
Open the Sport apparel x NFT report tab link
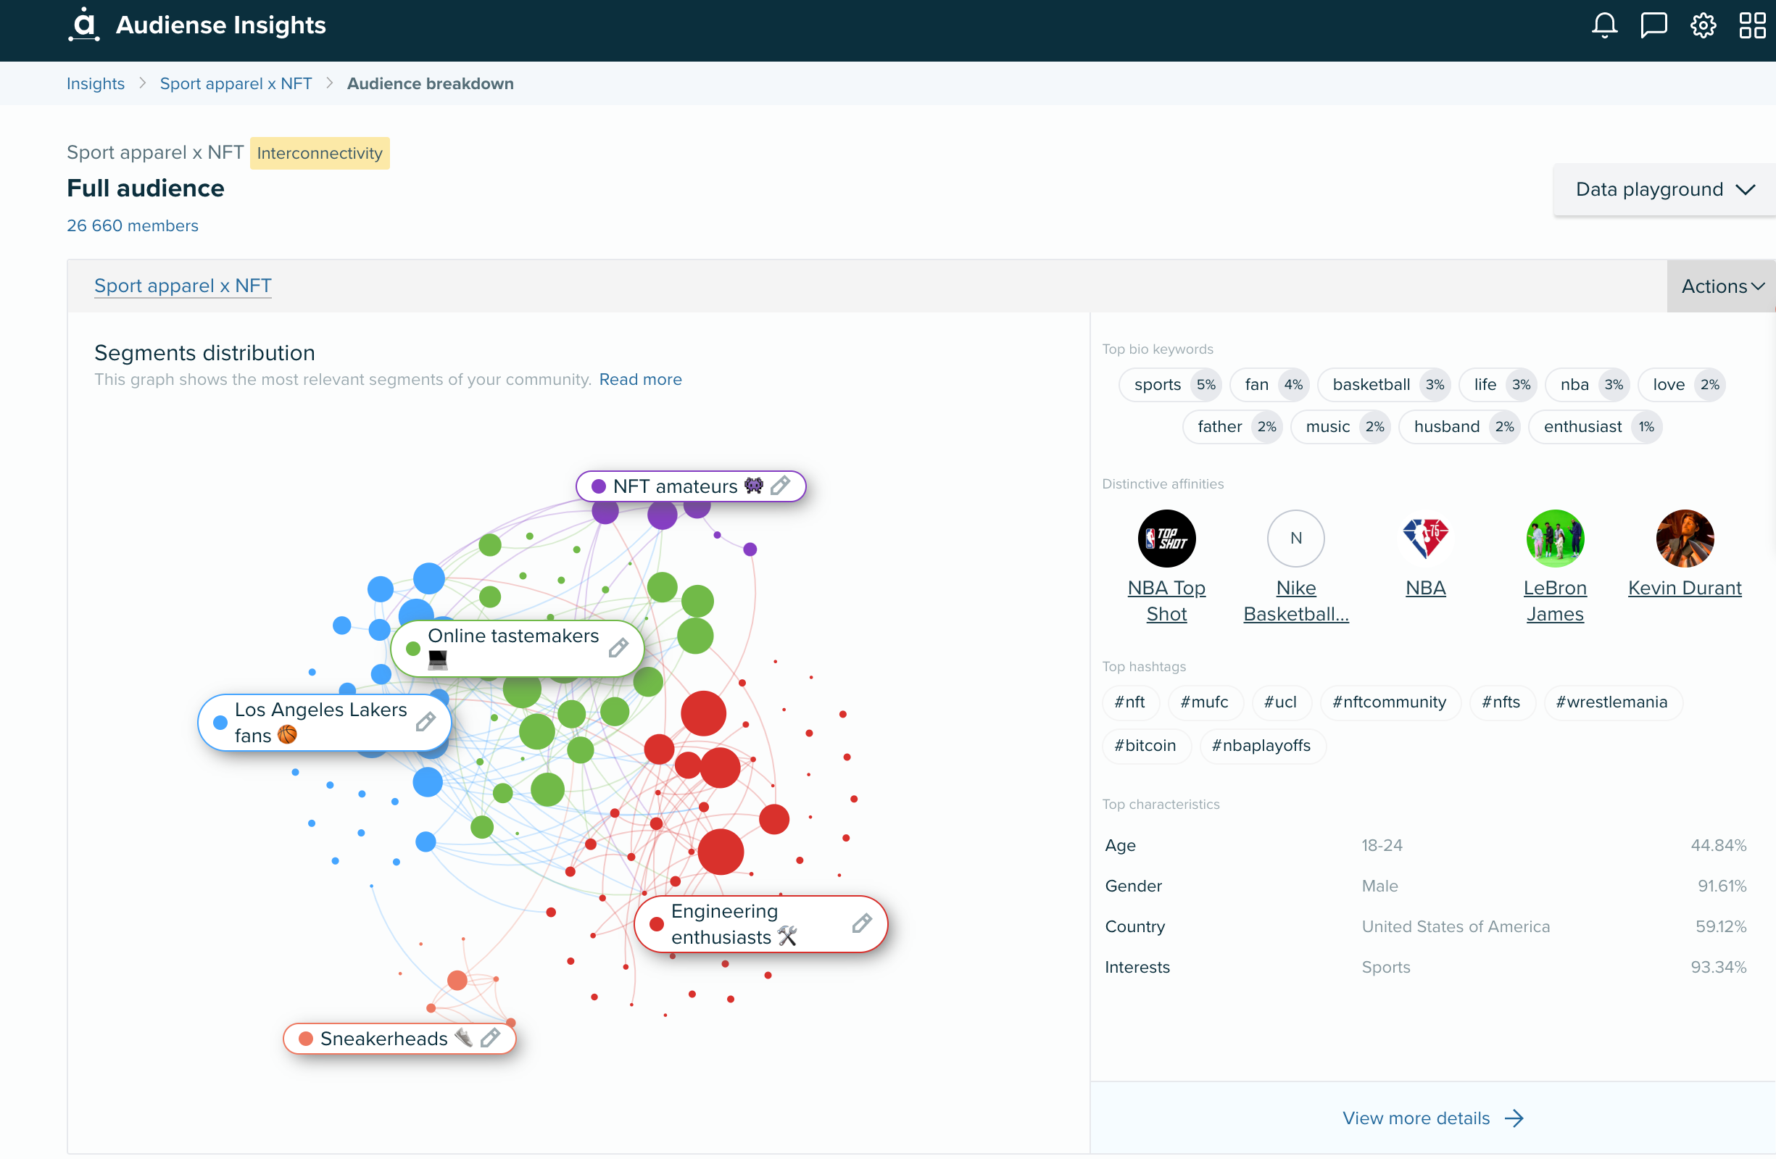click(183, 286)
